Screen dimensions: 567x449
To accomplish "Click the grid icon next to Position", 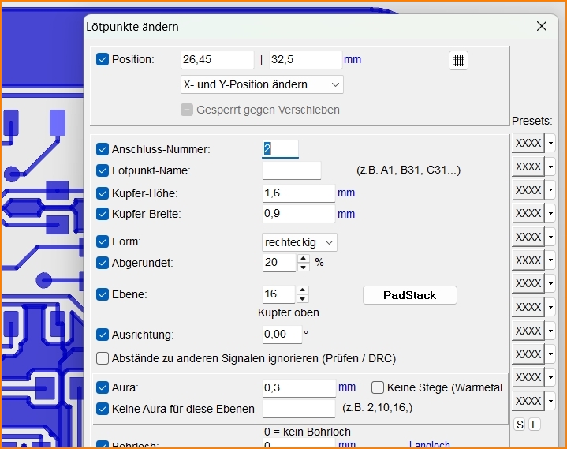I will pyautogui.click(x=458, y=61).
